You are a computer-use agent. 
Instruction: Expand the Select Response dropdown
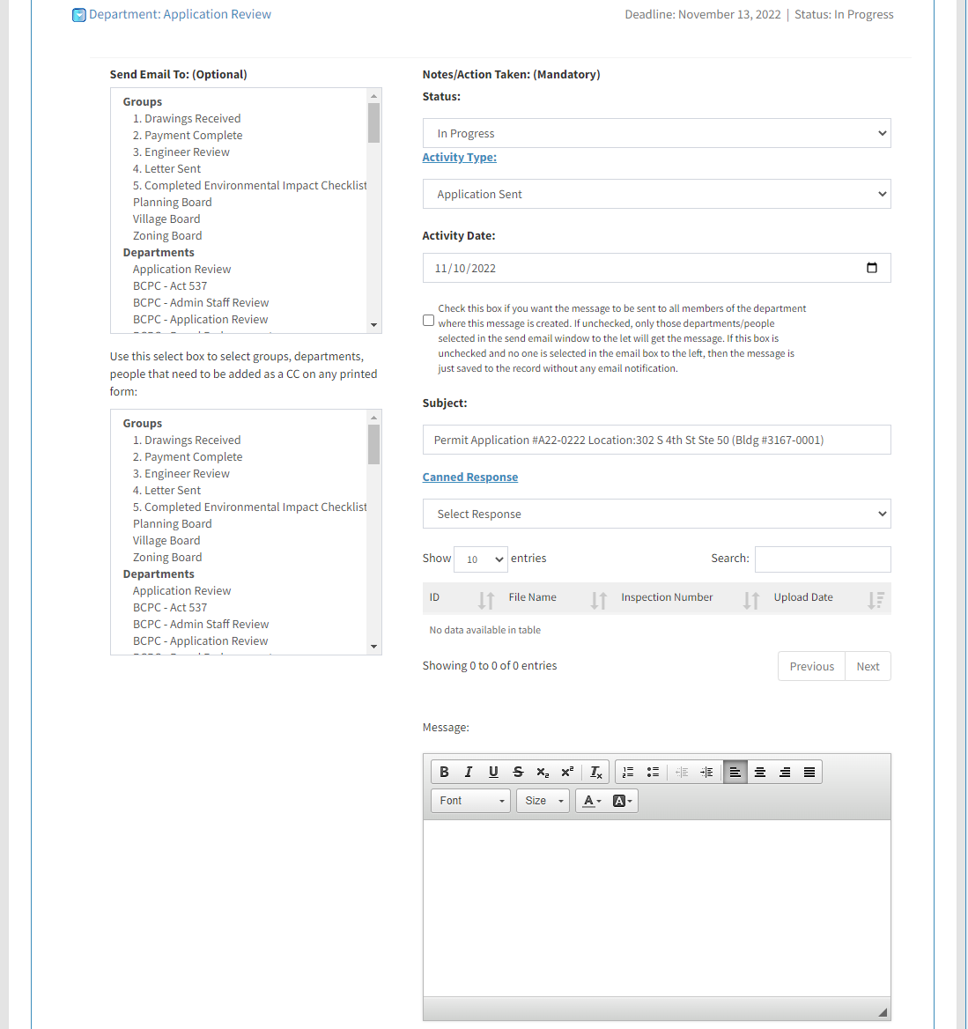click(657, 514)
